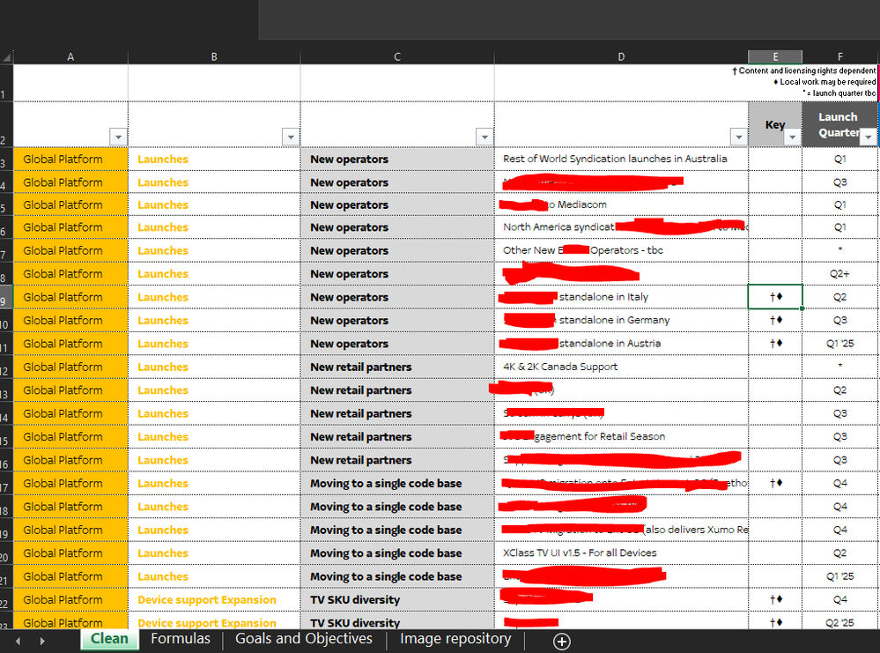The image size is (880, 653).
Task: Select cell 'Rest of World Syndication launches in Australia'
Action: click(x=621, y=159)
